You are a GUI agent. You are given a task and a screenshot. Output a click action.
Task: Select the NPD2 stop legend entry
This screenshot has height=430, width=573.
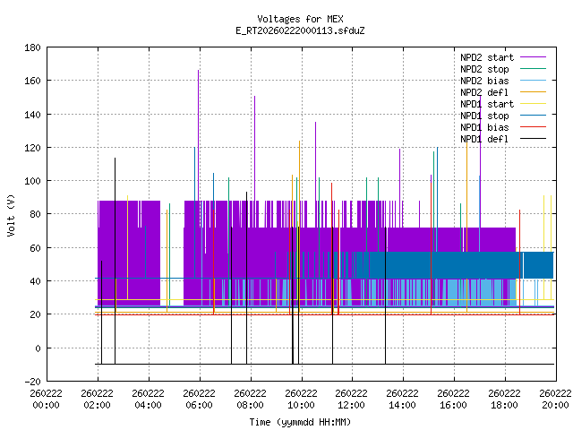484,68
